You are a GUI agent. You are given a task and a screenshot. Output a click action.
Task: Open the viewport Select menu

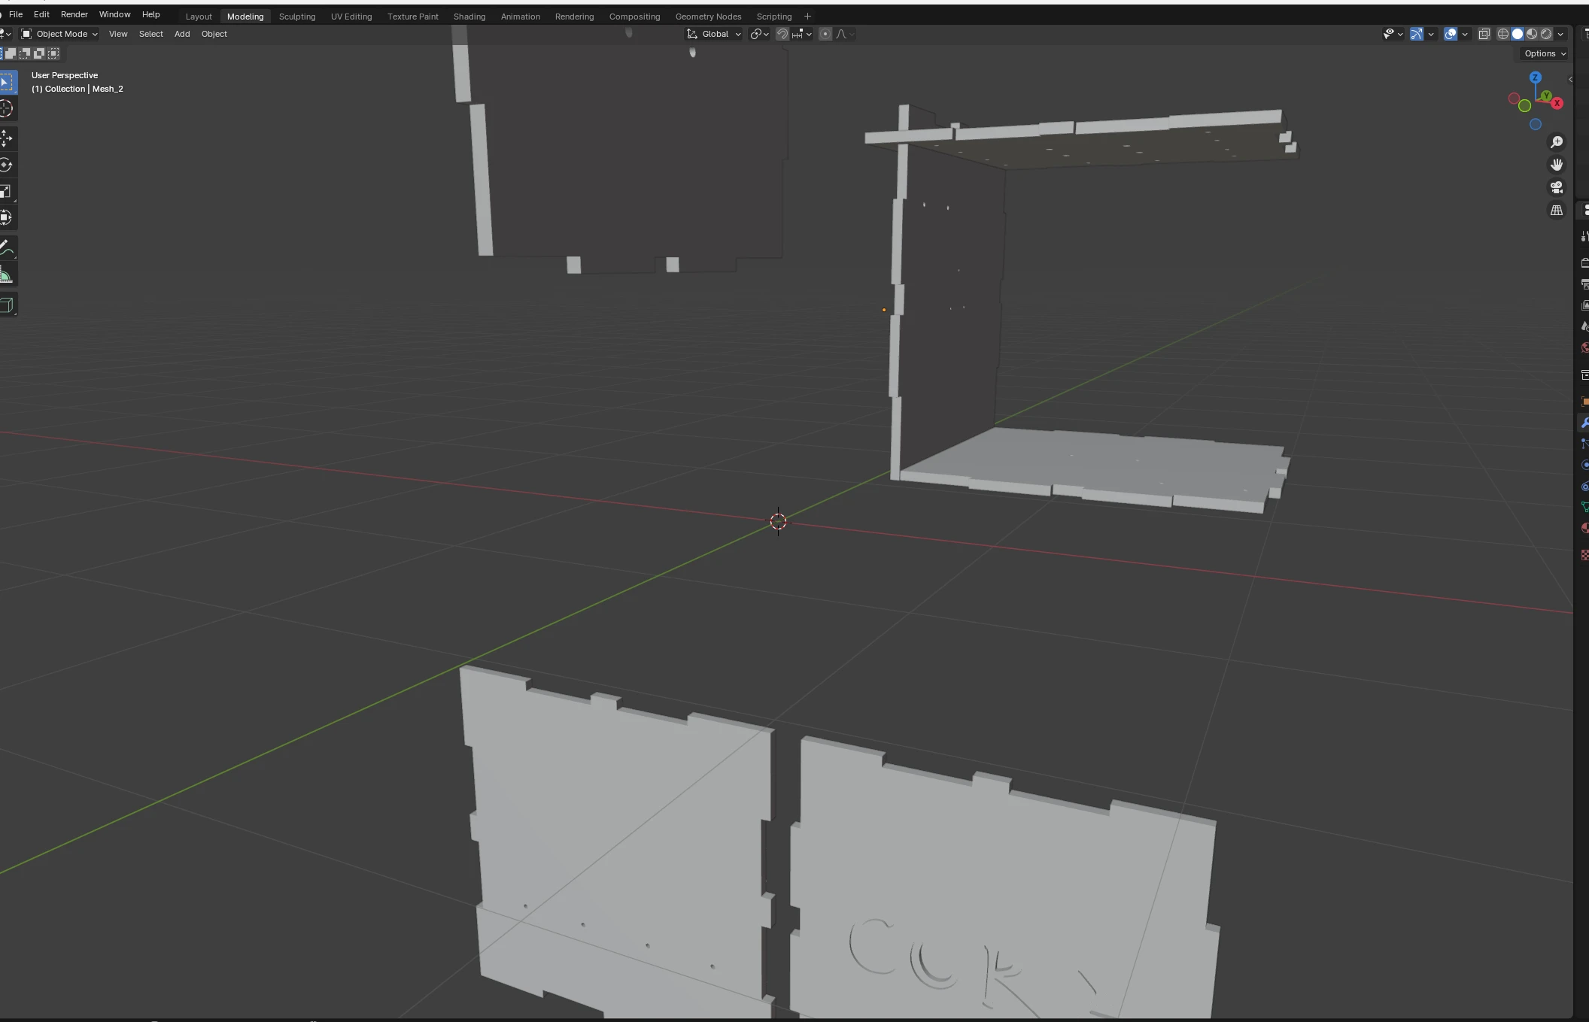[x=150, y=34]
